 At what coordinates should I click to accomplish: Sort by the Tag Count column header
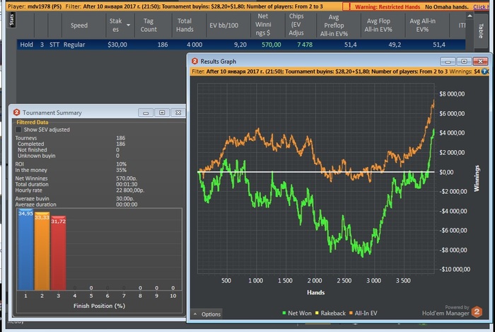tap(148, 25)
